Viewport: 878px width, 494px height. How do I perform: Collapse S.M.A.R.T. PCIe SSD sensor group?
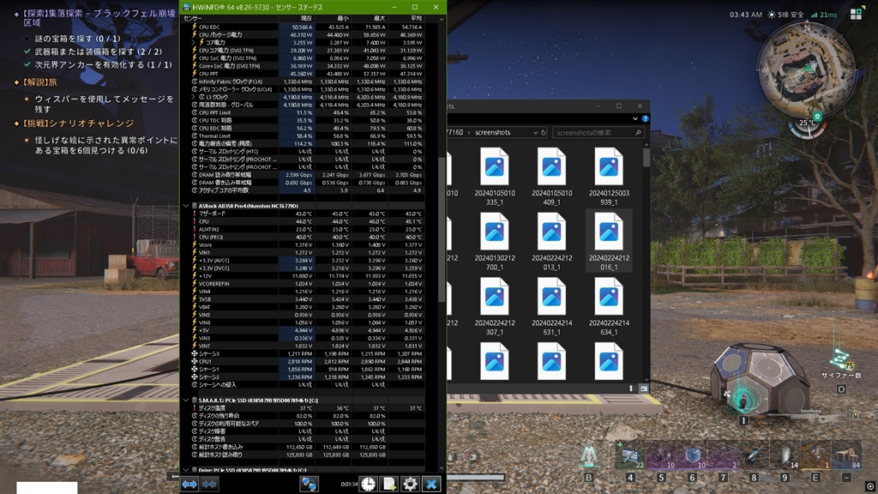click(186, 400)
